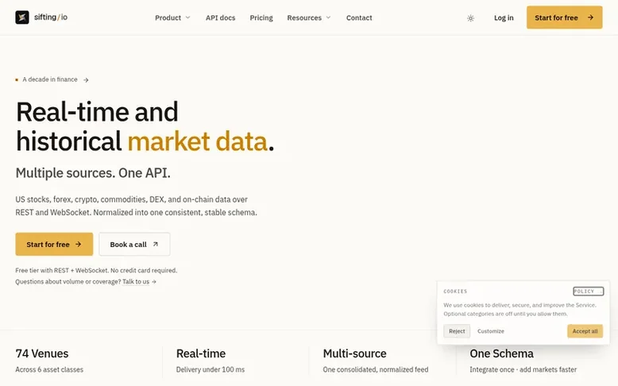Image resolution: width=618 pixels, height=386 pixels.
Task: Click 'One consolidated, normalized feed' text
Action: pyautogui.click(x=376, y=370)
